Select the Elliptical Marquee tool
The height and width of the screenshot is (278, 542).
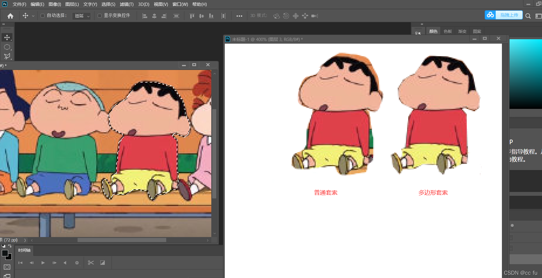[x=7, y=47]
